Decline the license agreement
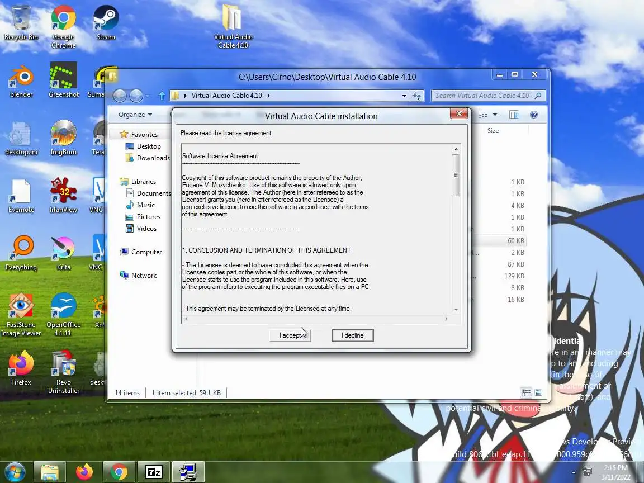This screenshot has height=483, width=644. (353, 335)
